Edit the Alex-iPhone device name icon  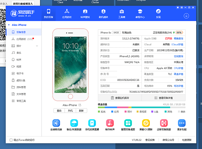(80, 105)
